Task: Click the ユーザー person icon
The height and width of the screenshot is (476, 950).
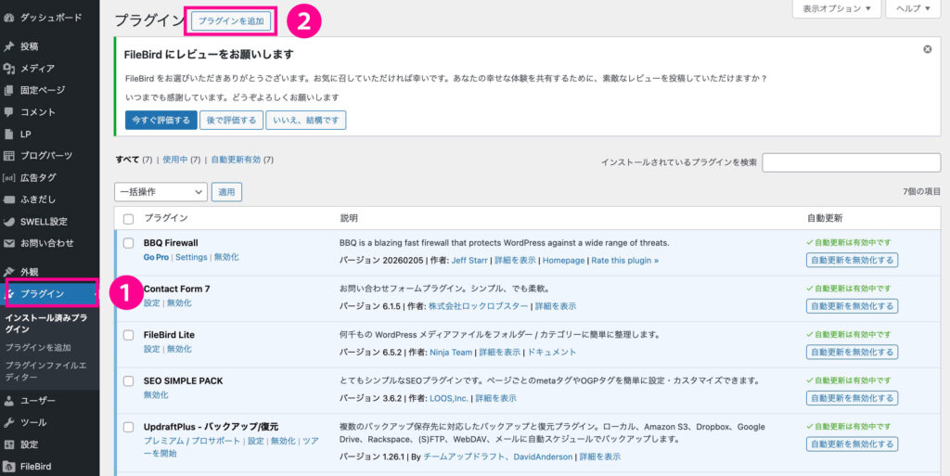Action: tap(9, 401)
